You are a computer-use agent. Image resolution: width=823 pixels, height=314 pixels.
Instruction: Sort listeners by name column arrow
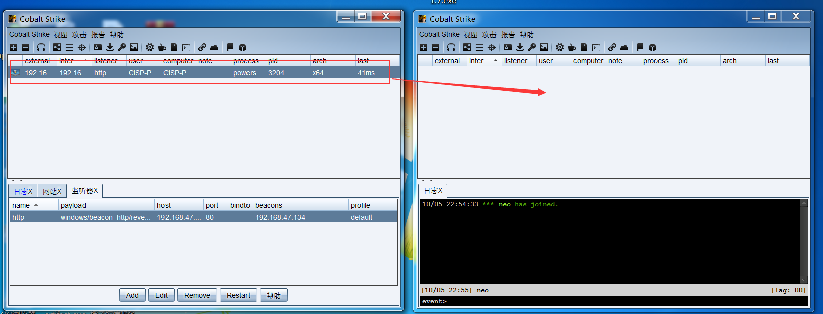click(36, 205)
